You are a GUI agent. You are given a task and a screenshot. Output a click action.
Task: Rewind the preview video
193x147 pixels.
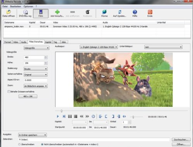click(x=81, y=116)
